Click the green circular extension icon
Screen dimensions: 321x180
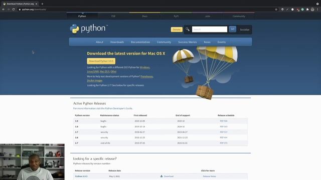point(302,9)
